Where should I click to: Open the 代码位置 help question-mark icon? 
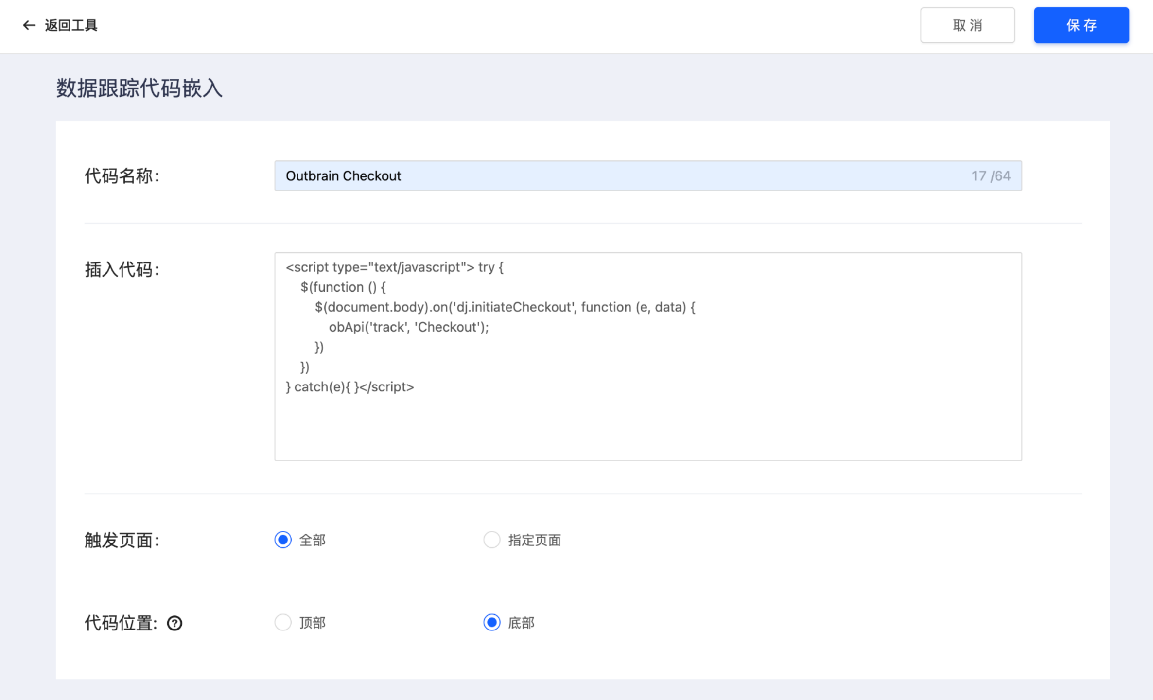[x=175, y=623]
